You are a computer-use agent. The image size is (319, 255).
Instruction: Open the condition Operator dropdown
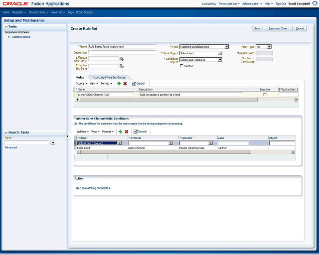(210, 143)
